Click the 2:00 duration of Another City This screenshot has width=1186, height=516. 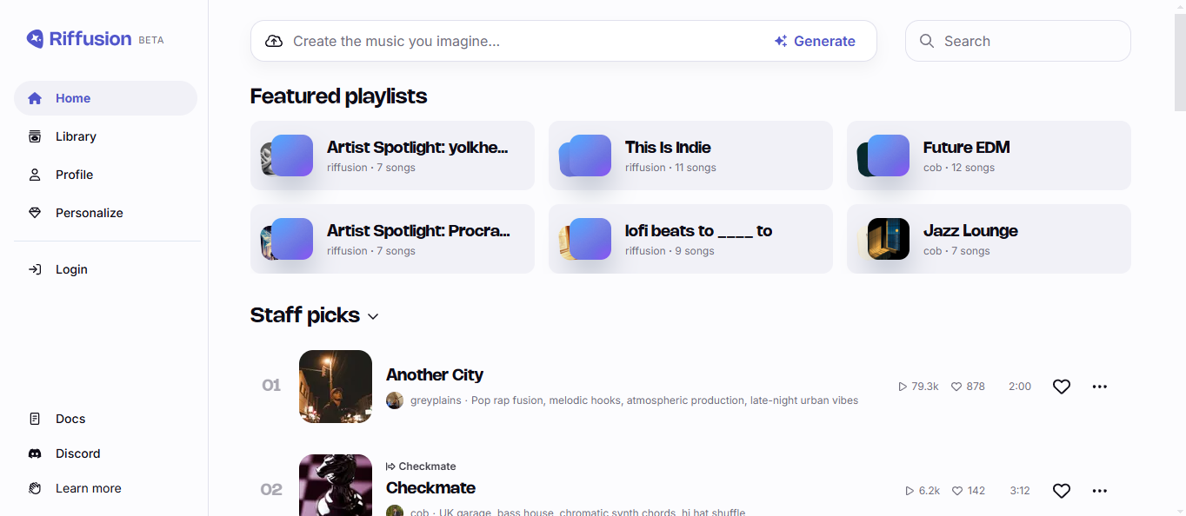tap(1020, 387)
